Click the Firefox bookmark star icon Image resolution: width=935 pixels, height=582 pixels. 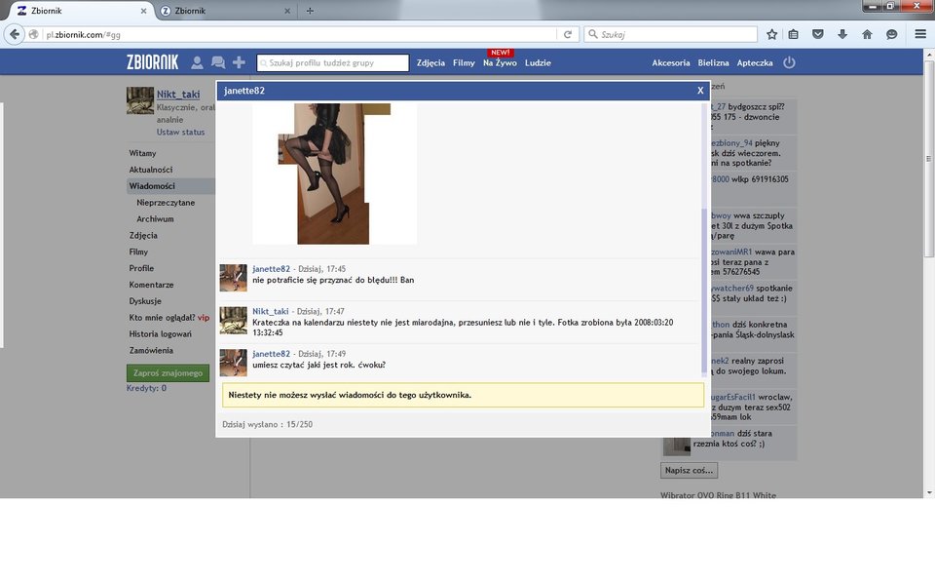[x=771, y=34]
